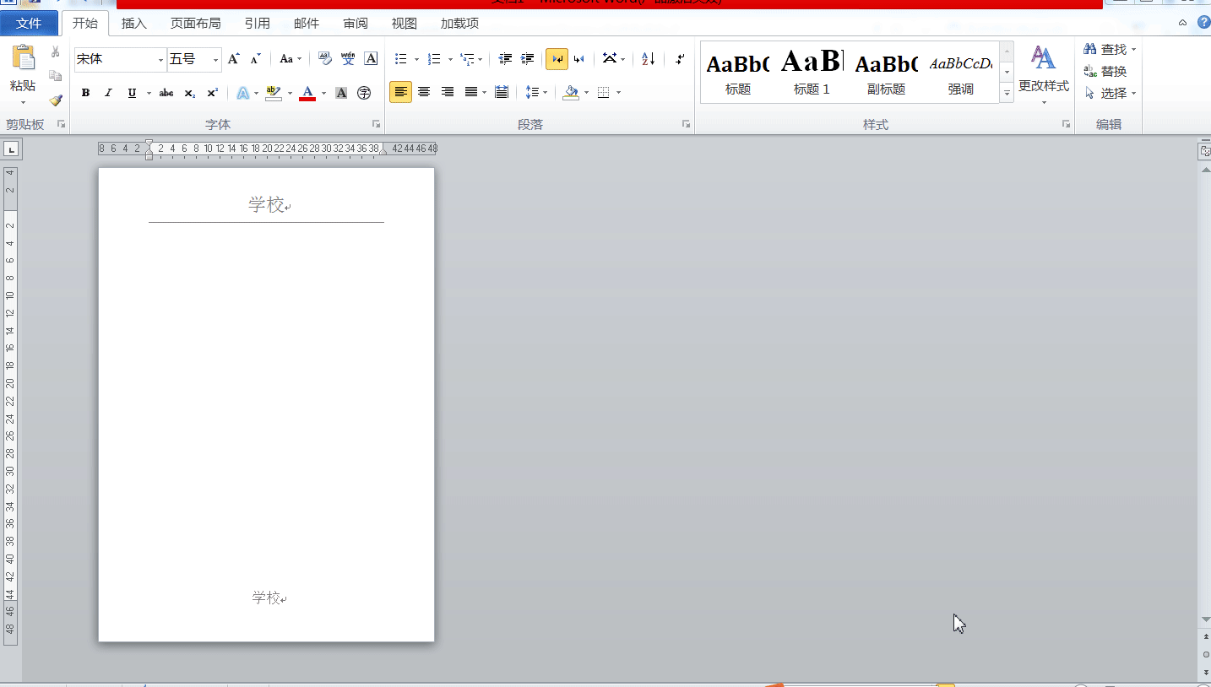Screen dimensions: 1211x687
Task: Click the Shrink Font icon
Action: point(255,59)
